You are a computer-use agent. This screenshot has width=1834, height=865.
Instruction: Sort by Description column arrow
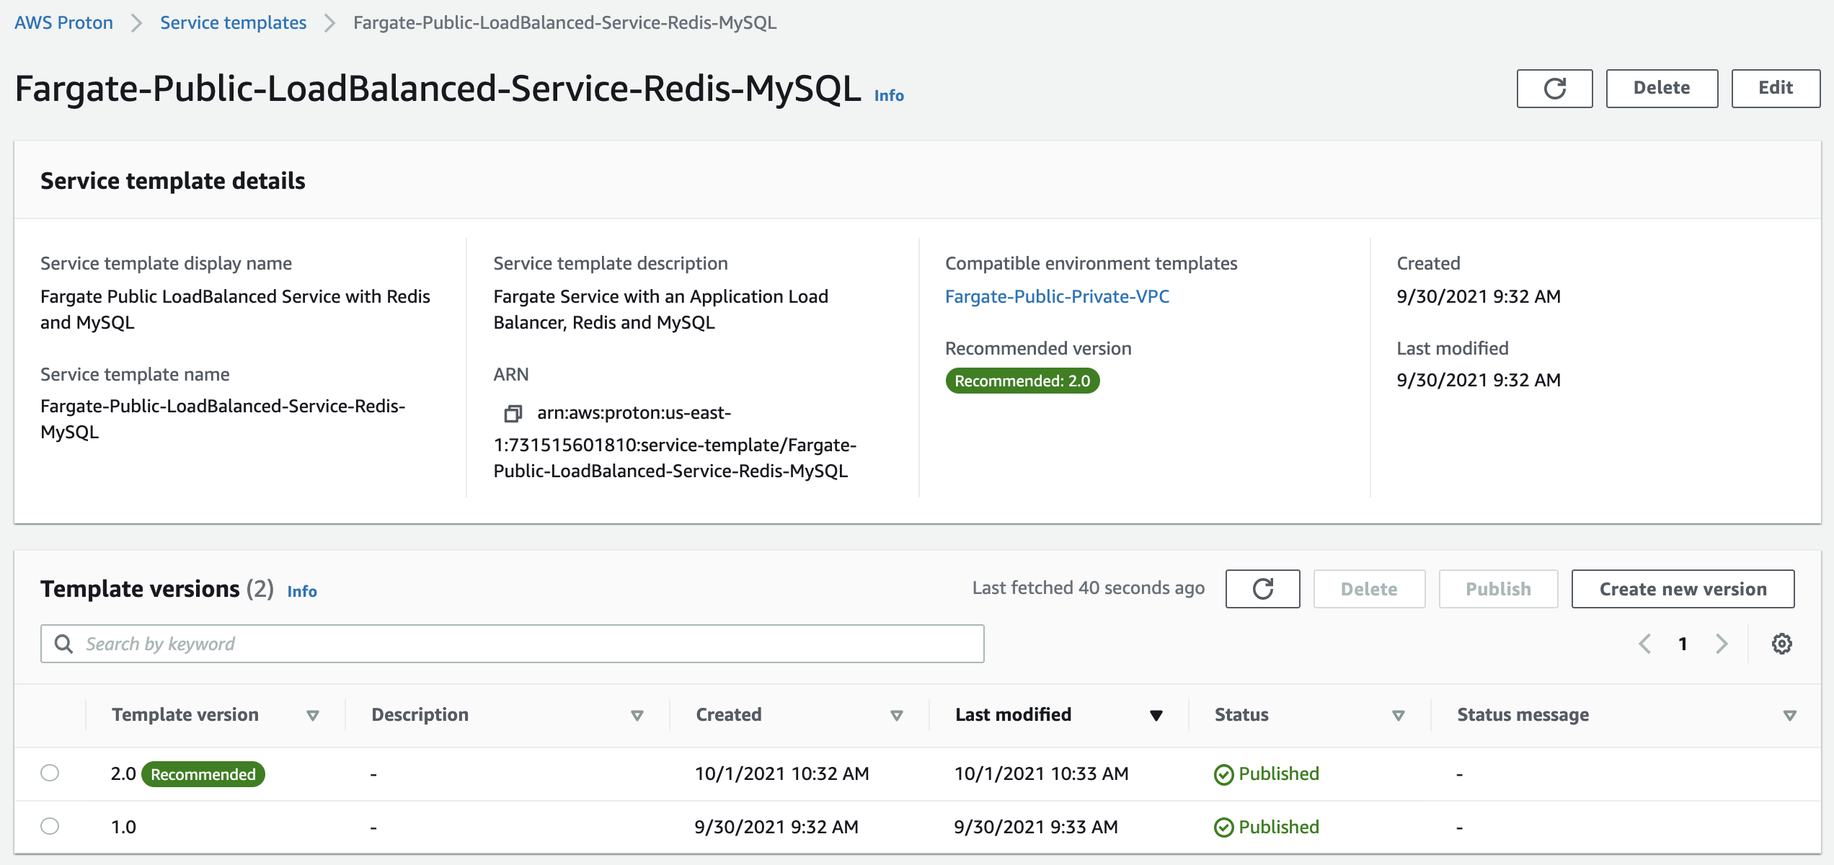[637, 716]
